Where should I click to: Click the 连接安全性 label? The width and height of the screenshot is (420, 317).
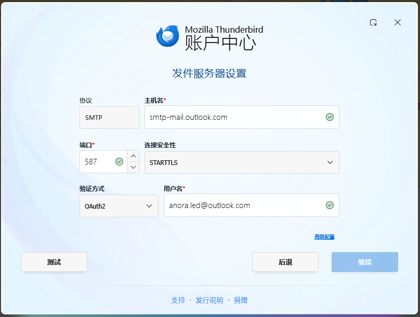(x=160, y=145)
